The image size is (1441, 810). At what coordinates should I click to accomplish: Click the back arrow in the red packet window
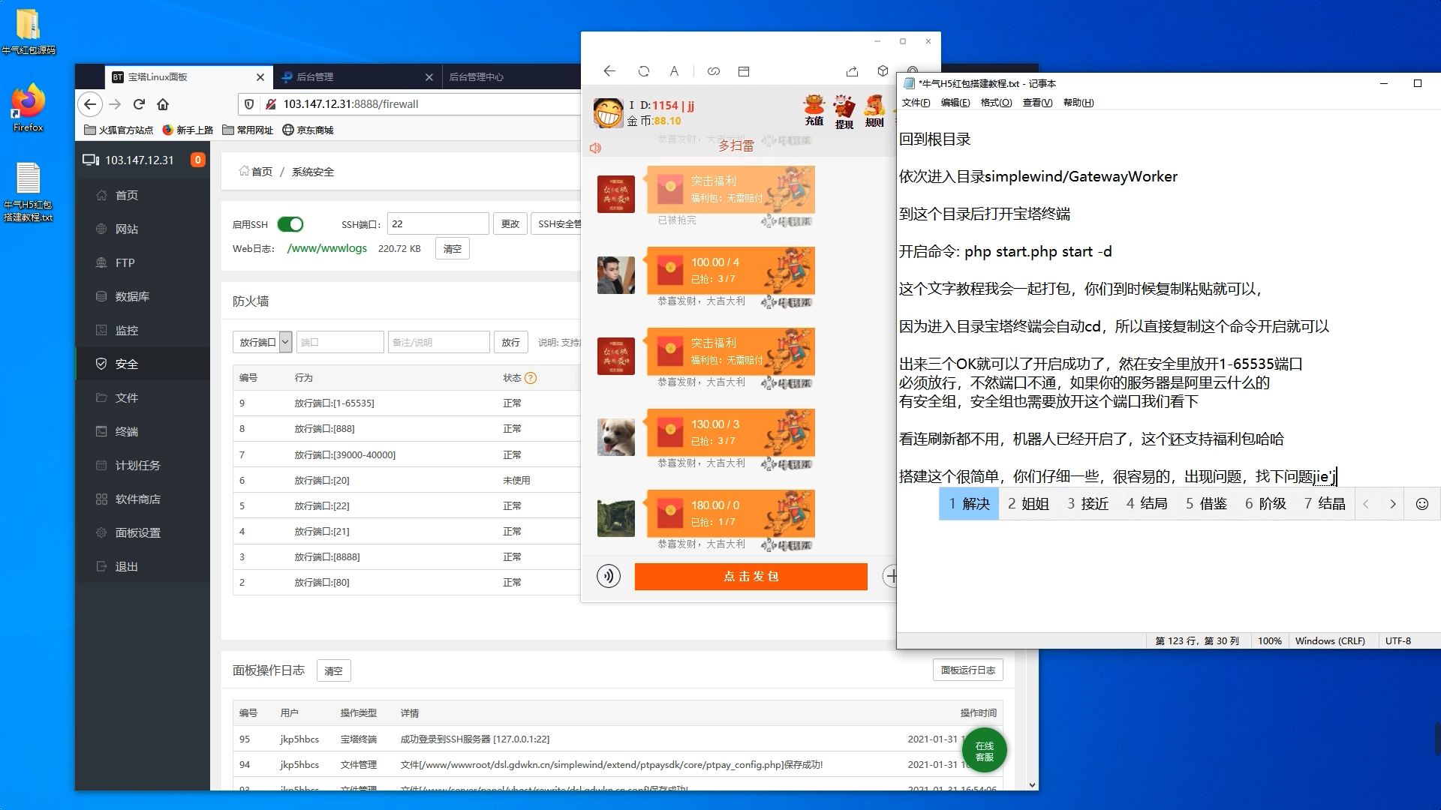(609, 71)
